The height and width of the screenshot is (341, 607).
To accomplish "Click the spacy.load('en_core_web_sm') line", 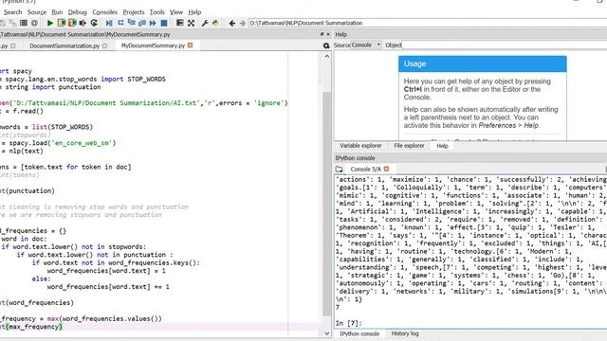I will tap(58, 143).
